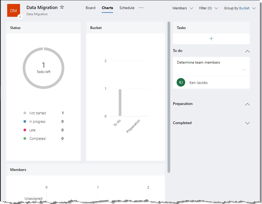The height and width of the screenshot is (204, 262).
Task: Open the Members dropdown
Action: pos(182,8)
